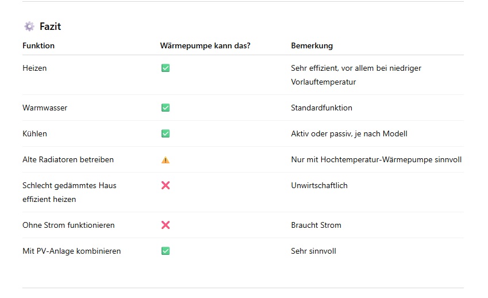Click the warning triangle for Alte Radiatoren
Image resolution: width=488 pixels, height=298 pixels.
[166, 160]
